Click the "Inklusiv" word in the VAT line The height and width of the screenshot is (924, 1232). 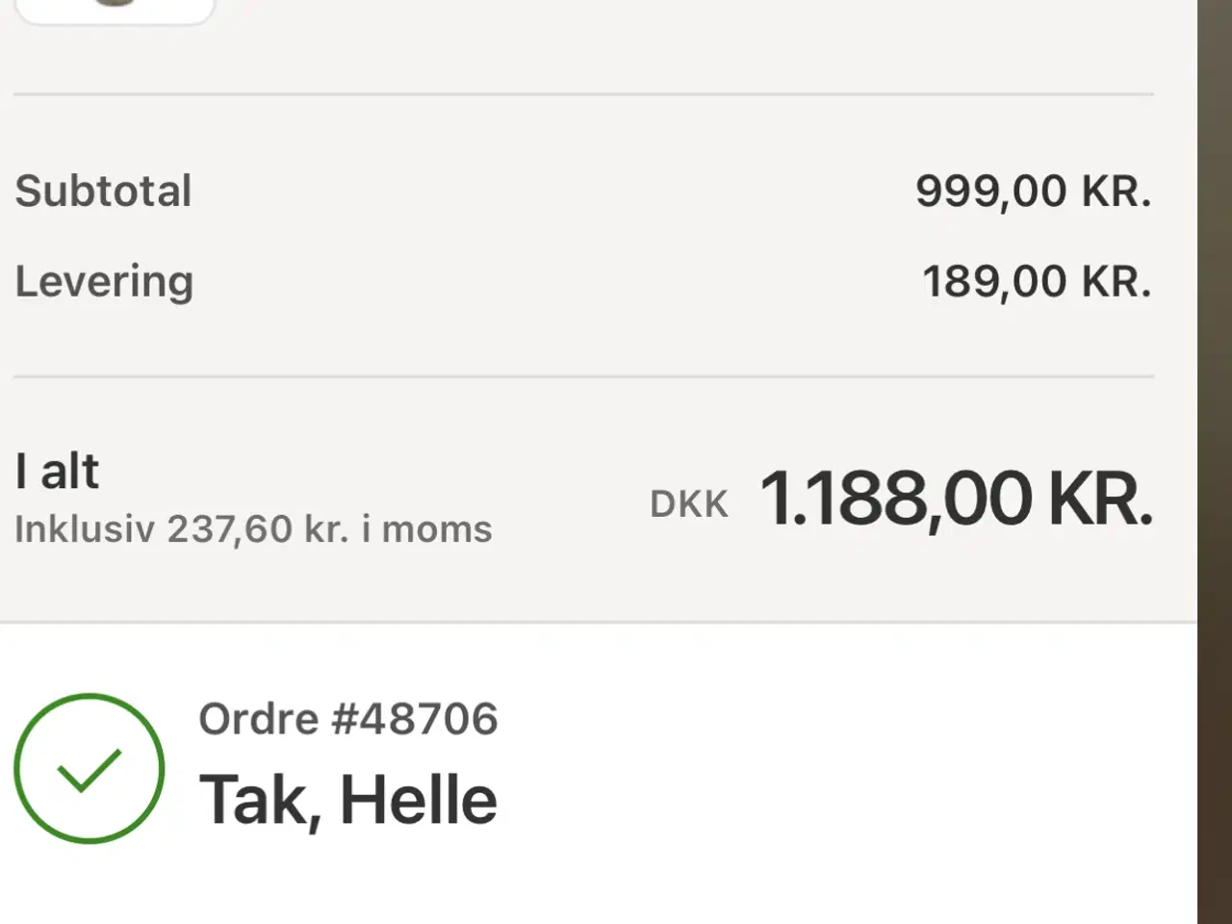(x=85, y=529)
